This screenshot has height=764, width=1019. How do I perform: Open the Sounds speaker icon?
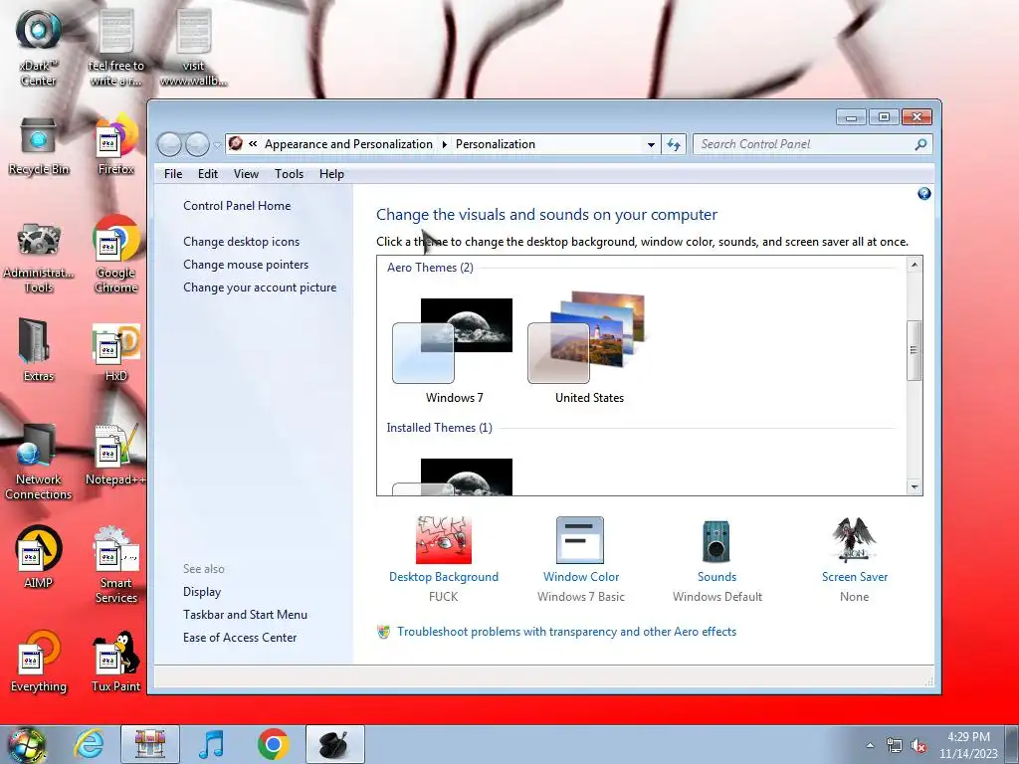[x=716, y=540]
